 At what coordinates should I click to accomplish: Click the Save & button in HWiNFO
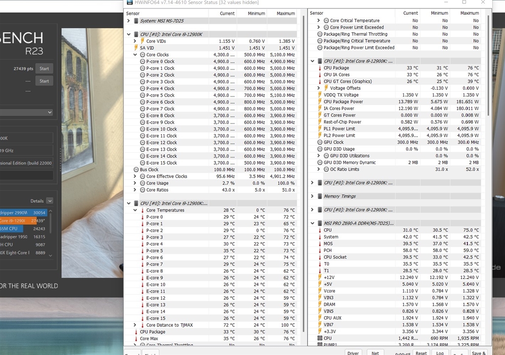point(478,353)
